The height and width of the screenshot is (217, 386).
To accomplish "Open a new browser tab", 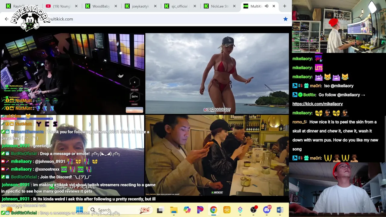I will point(285,6).
